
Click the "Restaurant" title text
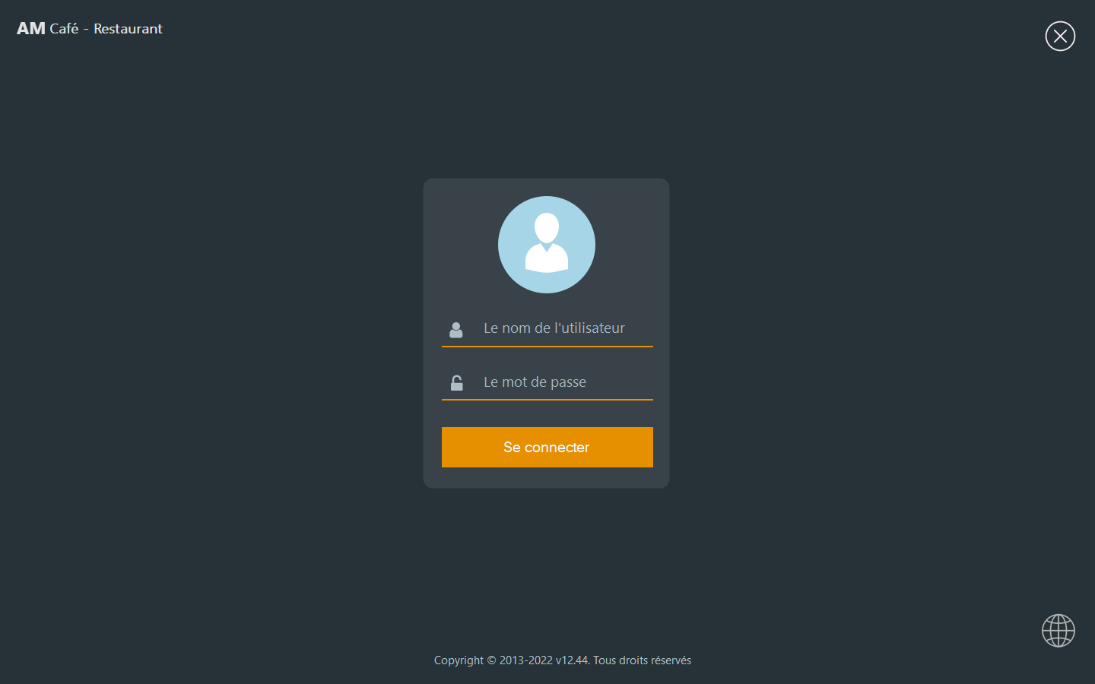[x=128, y=29]
